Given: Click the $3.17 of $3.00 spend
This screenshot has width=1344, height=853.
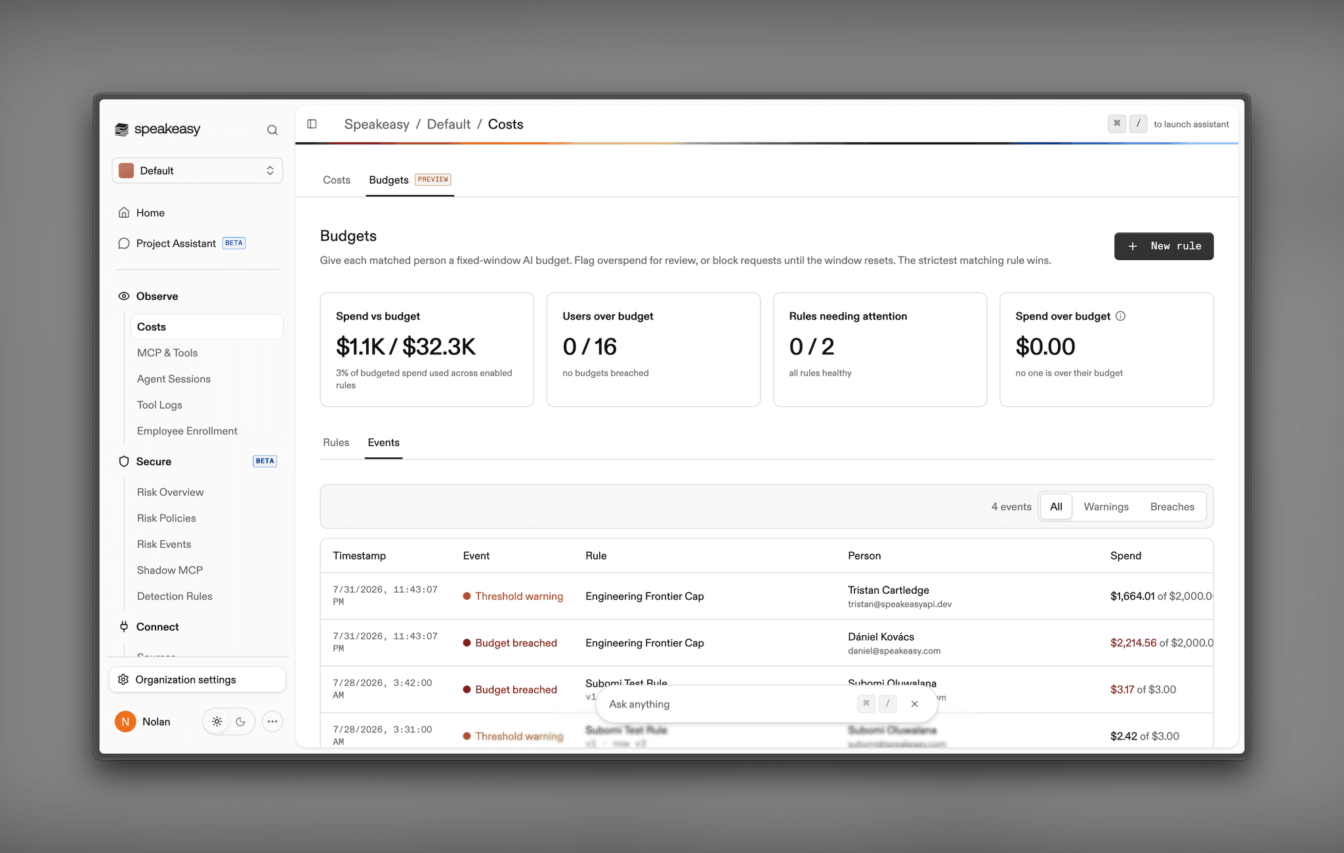Looking at the screenshot, I should [1143, 690].
